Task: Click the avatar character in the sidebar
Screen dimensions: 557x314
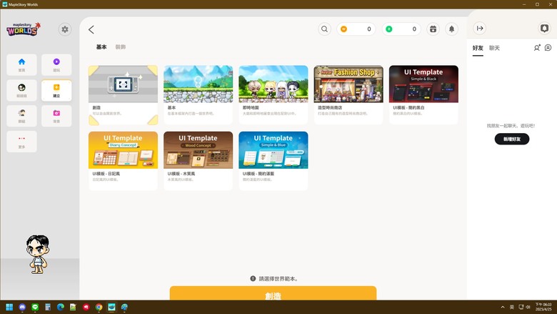Action: [37, 254]
